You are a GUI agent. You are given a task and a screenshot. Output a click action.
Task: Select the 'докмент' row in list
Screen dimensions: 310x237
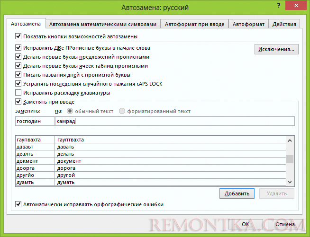(34, 161)
